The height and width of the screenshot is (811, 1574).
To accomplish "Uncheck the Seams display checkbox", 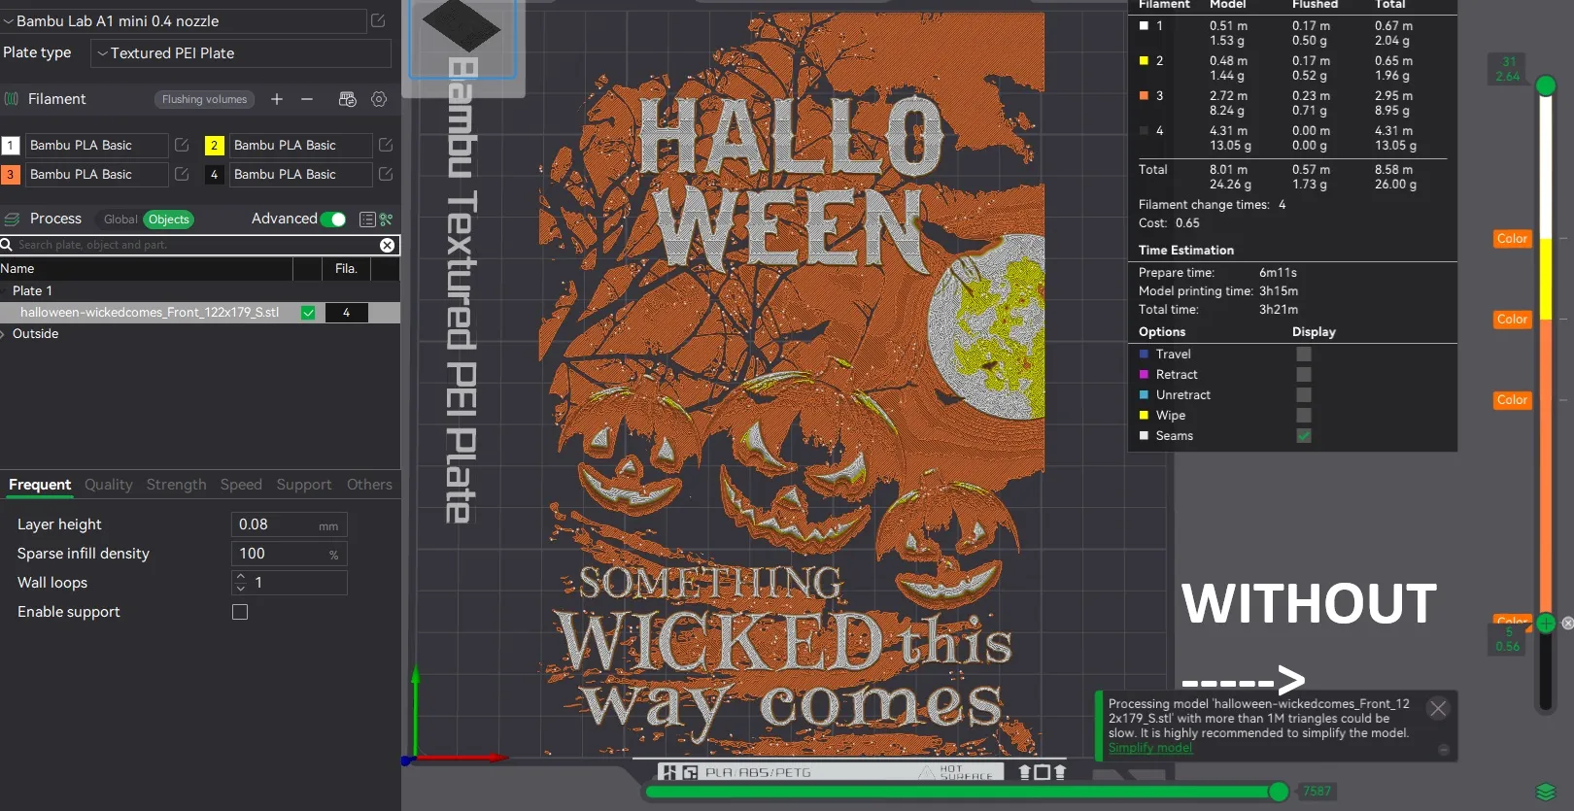I will pyautogui.click(x=1304, y=436).
